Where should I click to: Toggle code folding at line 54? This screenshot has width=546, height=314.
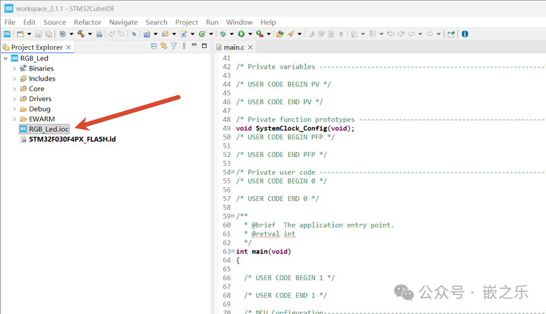(233, 172)
